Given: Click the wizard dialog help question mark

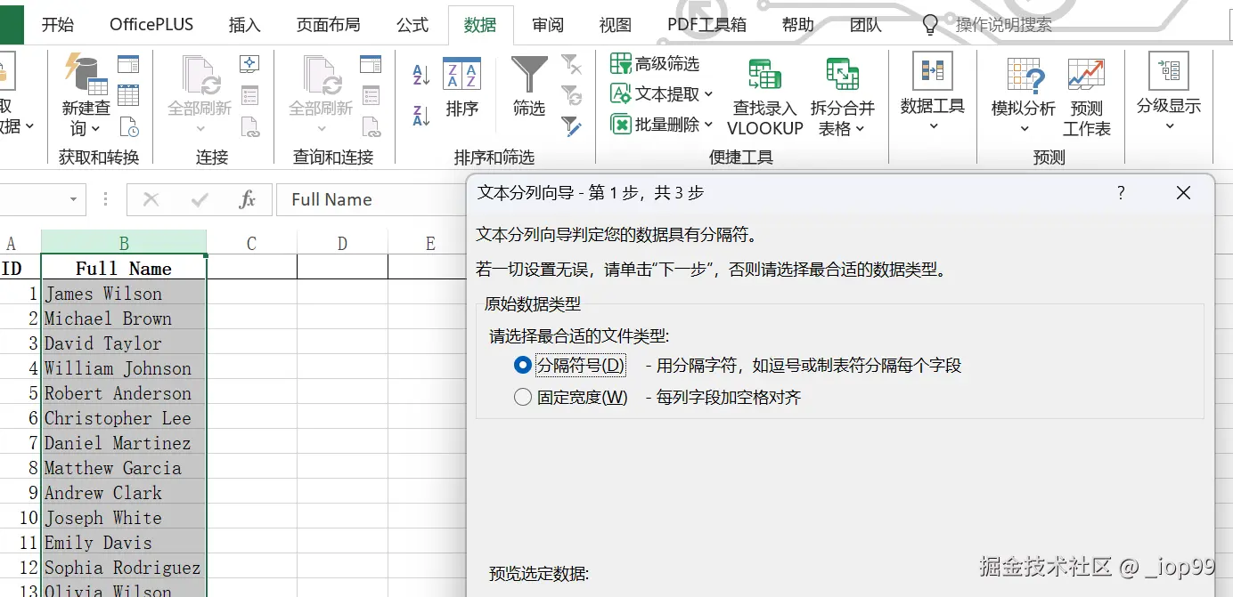Looking at the screenshot, I should point(1122,192).
